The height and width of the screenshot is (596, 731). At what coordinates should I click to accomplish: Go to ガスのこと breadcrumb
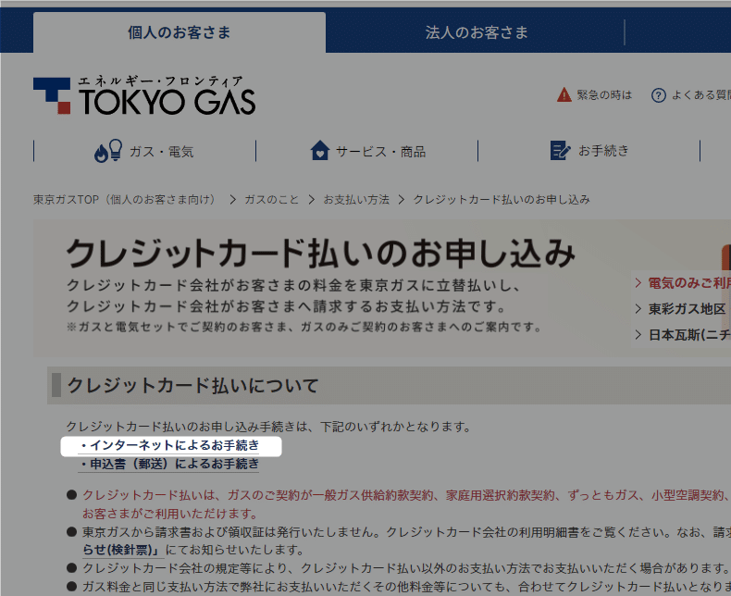pos(271,200)
